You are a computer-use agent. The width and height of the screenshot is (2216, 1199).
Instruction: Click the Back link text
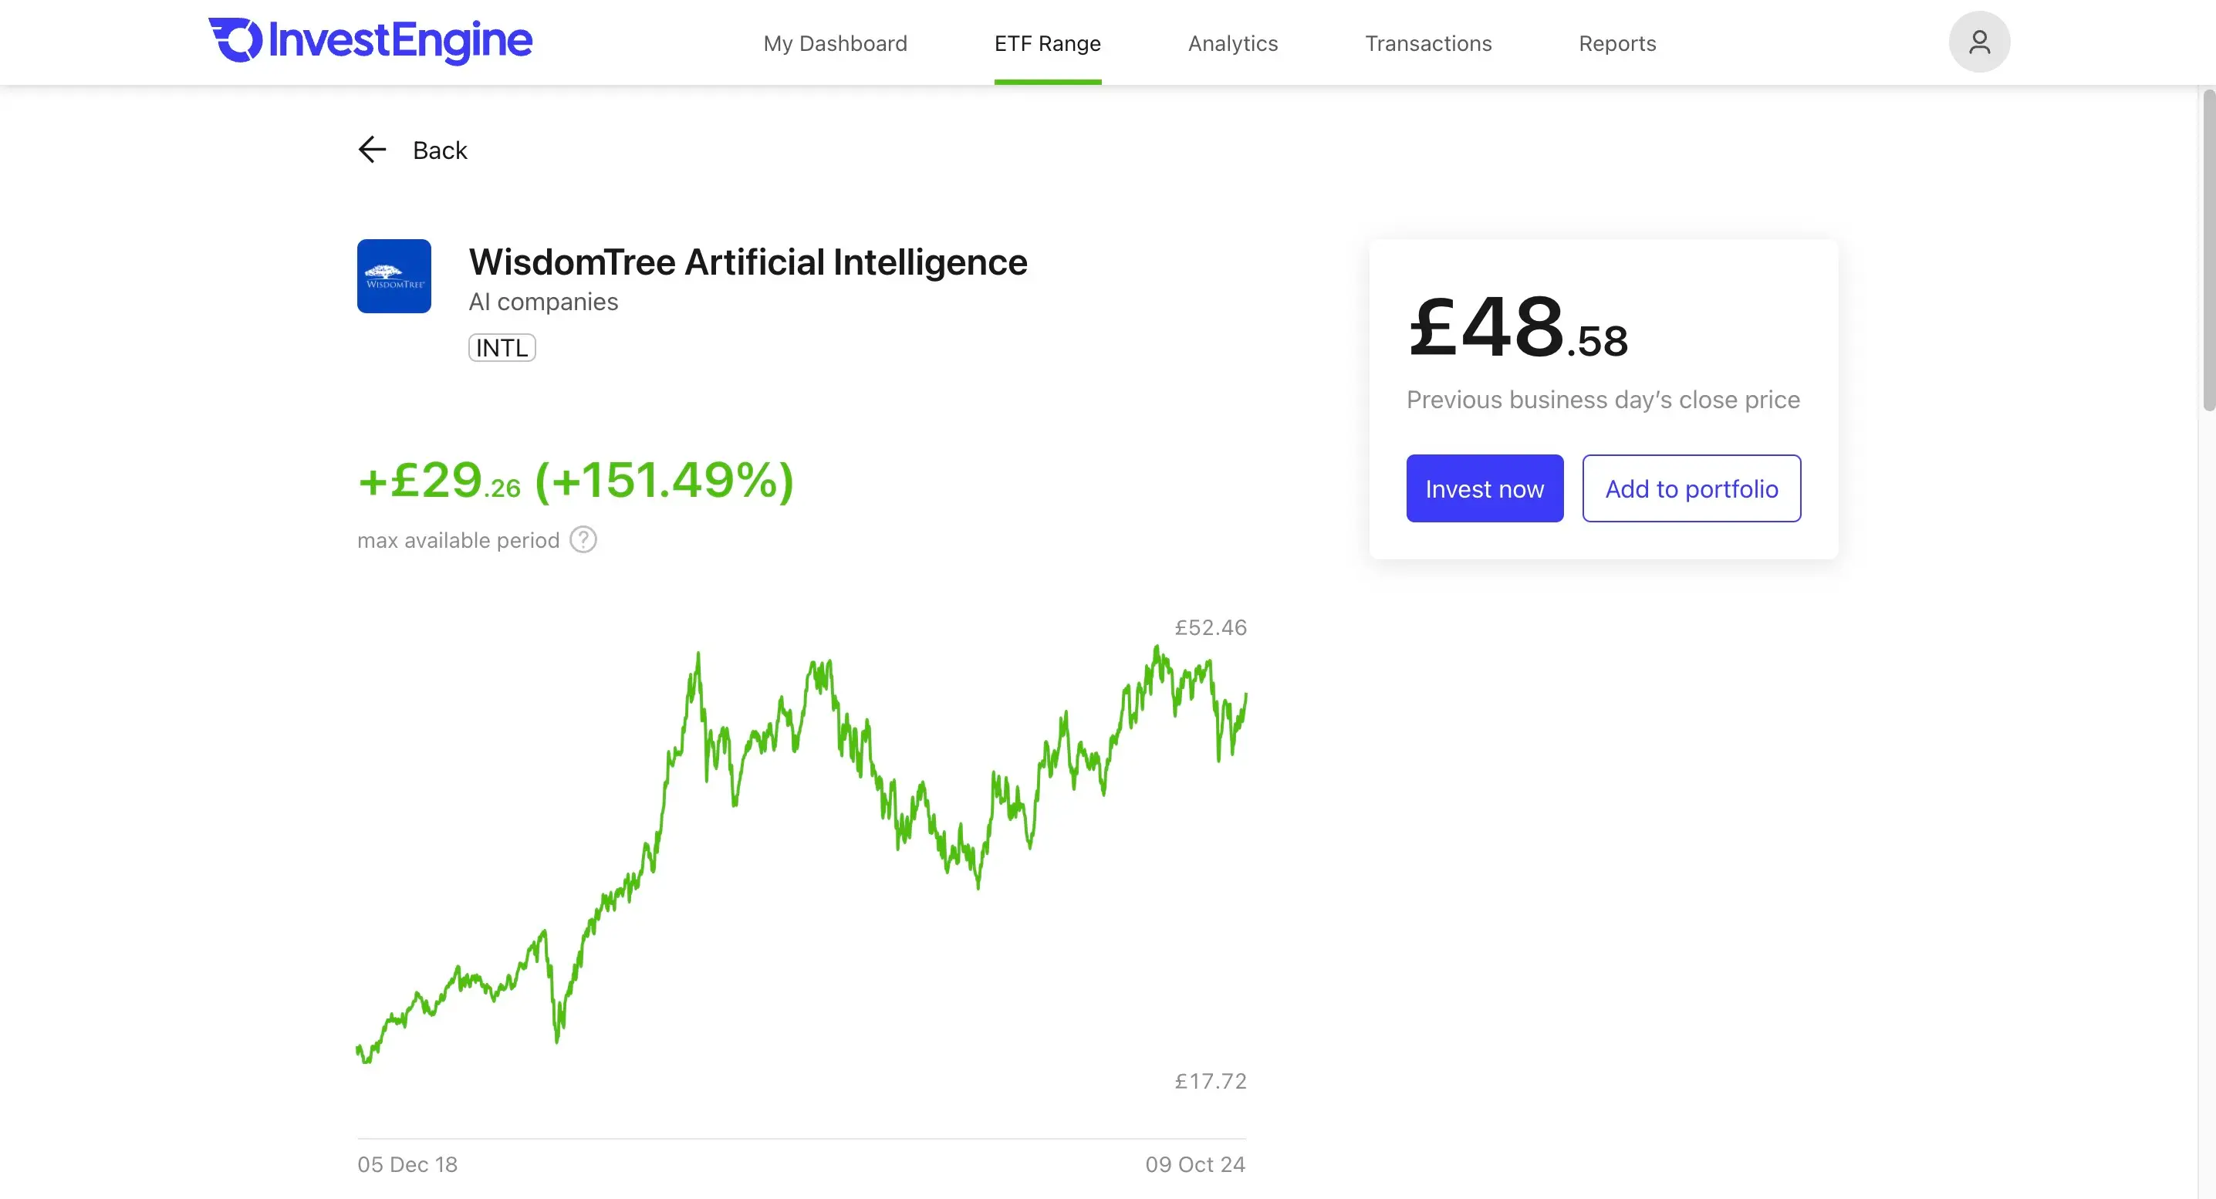(x=440, y=150)
